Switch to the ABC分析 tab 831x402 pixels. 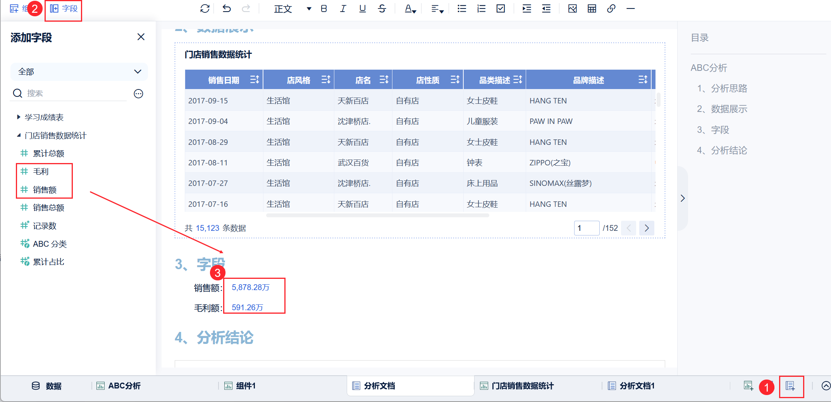tap(118, 386)
